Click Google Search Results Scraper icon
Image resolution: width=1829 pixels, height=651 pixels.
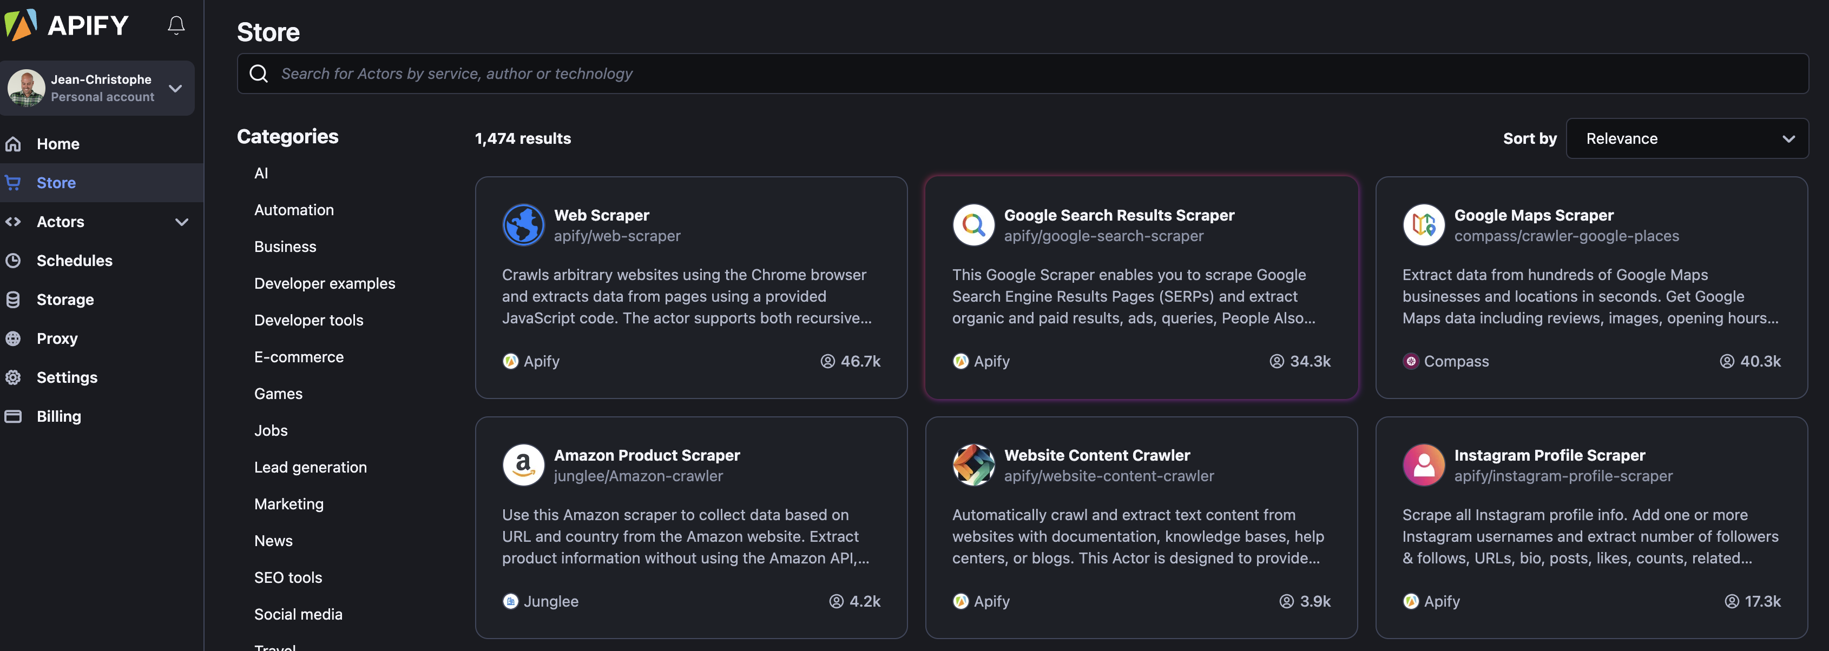click(973, 225)
